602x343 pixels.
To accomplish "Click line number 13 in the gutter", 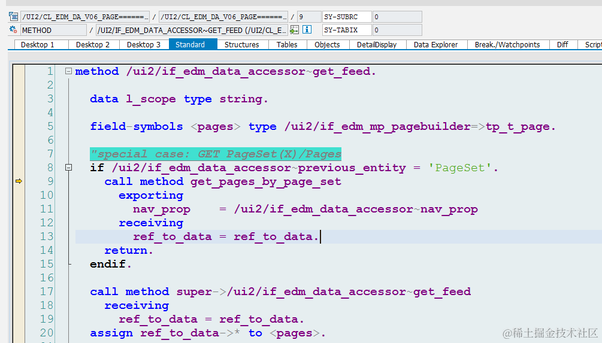I will pos(47,236).
